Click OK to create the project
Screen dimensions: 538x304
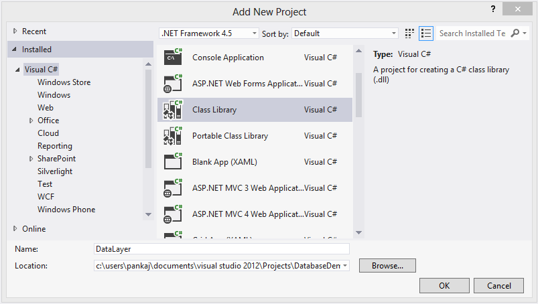[444, 285]
